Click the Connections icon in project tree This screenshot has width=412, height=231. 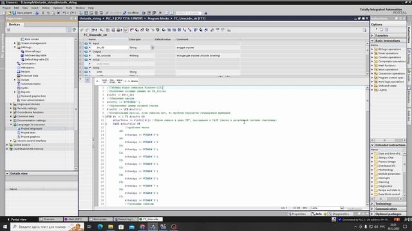pos(19,64)
